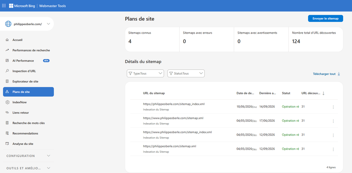Viewport: 352px width, 173px height.
Task: Click the Recherche de mots clés icon
Action: click(x=7, y=123)
